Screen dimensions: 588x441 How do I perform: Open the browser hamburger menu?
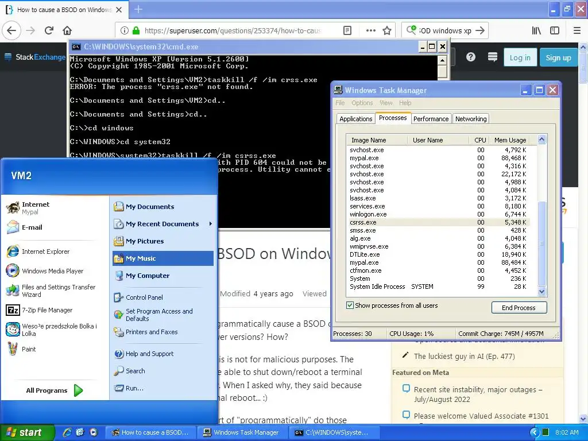coord(577,30)
